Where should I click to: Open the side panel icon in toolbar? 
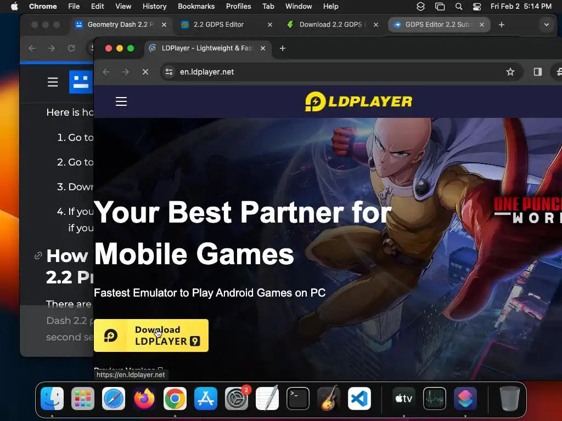[x=538, y=72]
